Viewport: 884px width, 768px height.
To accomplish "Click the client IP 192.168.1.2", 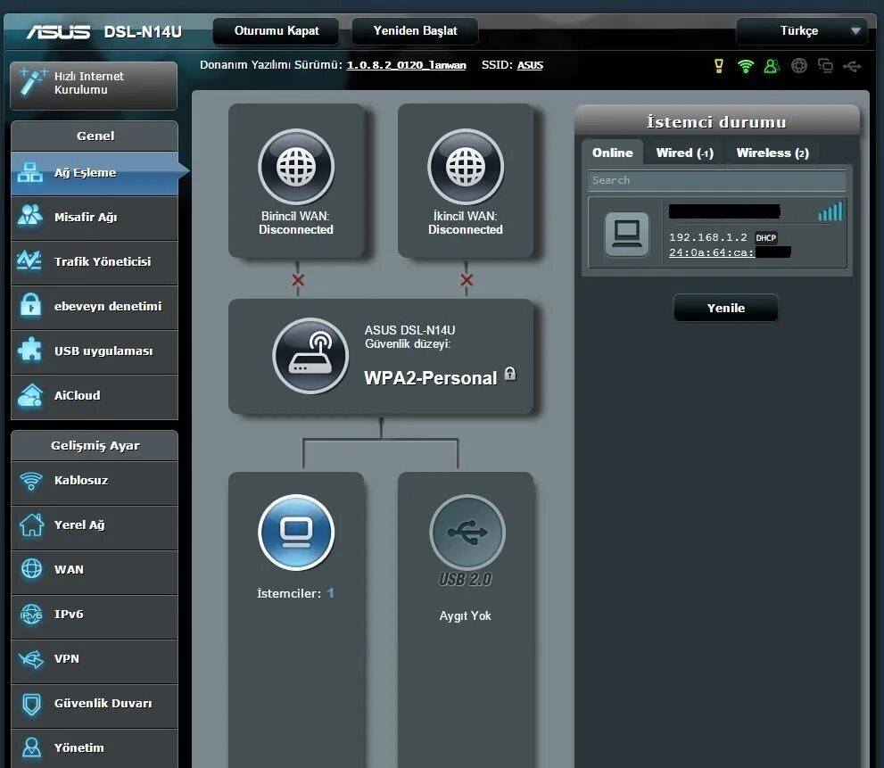I will [x=708, y=237].
